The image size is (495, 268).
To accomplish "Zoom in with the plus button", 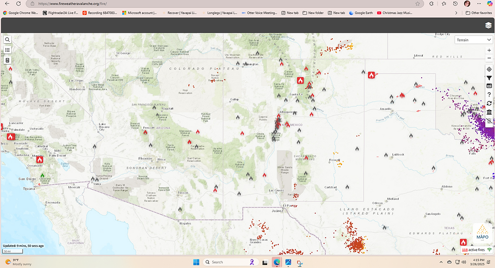I will [x=489, y=50].
